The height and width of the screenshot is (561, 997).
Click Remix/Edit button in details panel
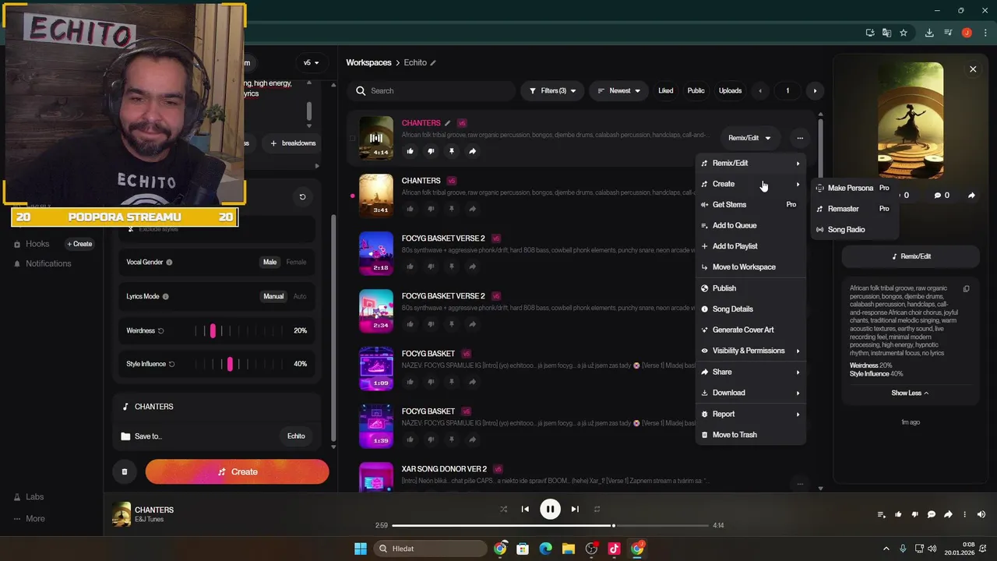click(x=911, y=256)
